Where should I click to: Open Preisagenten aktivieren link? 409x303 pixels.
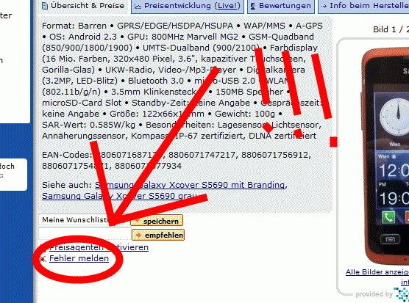[99, 247]
